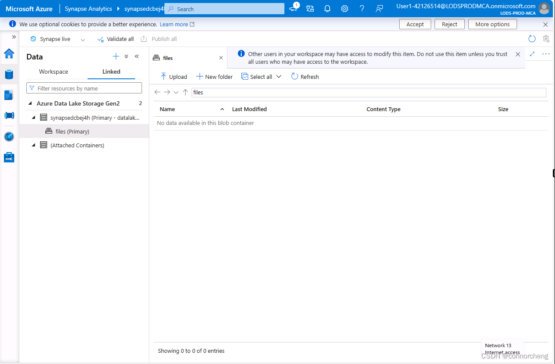Click the refresh icon in publish bar

point(532,39)
